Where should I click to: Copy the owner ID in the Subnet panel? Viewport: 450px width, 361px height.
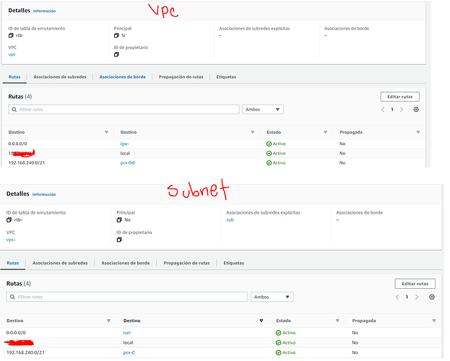119,240
